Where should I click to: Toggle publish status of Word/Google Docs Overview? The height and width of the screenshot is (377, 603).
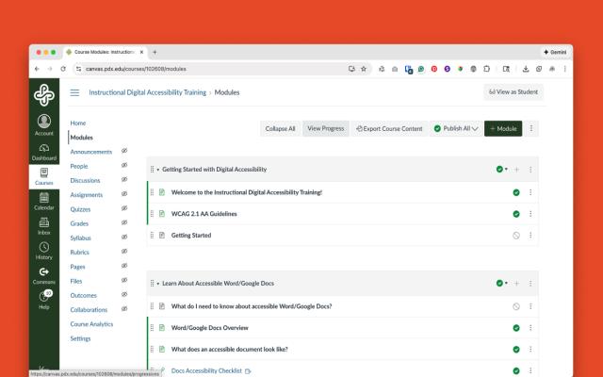tap(516, 328)
